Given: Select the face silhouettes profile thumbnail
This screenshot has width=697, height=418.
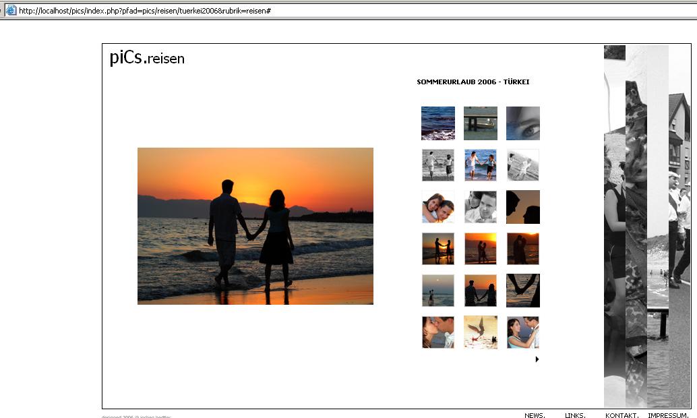Looking at the screenshot, I should [523, 207].
